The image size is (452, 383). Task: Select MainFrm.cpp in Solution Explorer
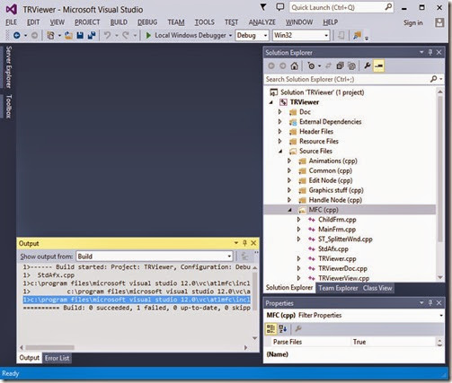click(x=337, y=230)
